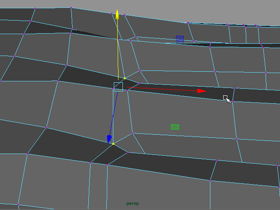Click the yellow Y-axis arrow handle
Image resolution: width=280 pixels, height=210 pixels.
[117, 14]
